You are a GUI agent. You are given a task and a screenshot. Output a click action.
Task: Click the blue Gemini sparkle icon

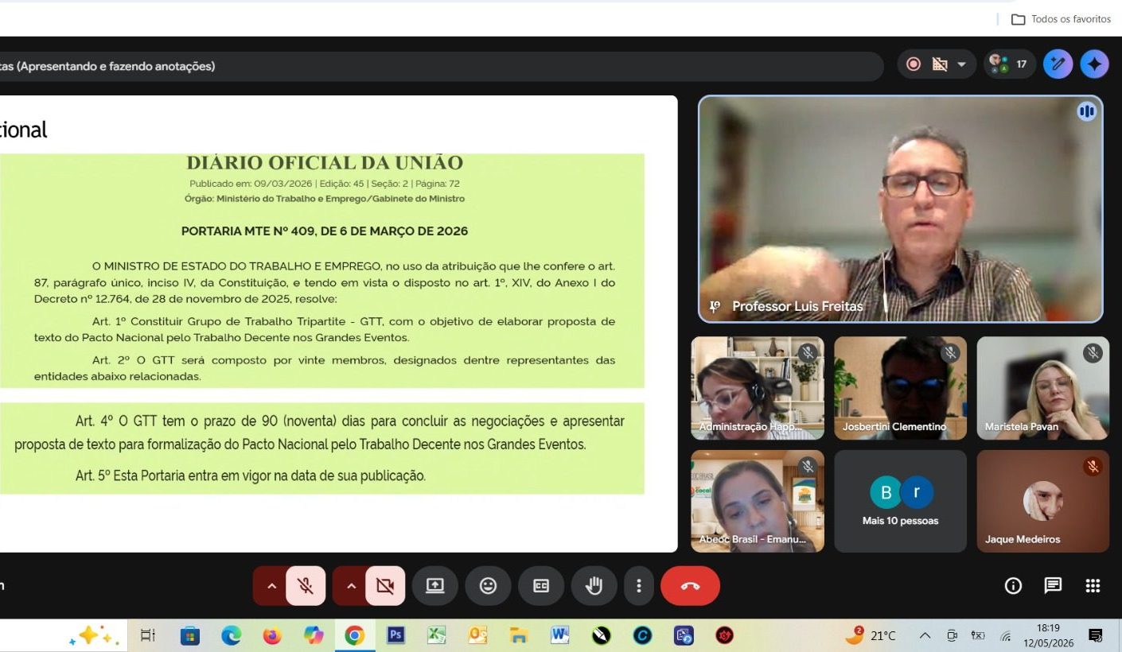1094,64
